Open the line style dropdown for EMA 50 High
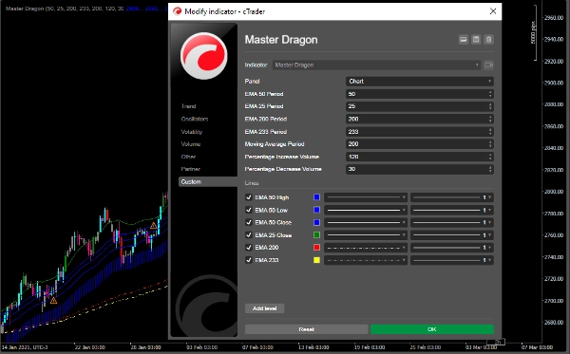Image resolution: width=570 pixels, height=354 pixels. click(x=366, y=197)
